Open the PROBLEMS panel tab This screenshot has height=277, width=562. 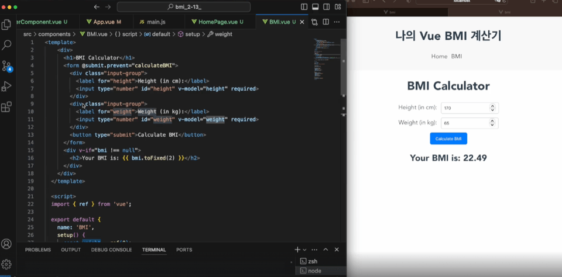pyautogui.click(x=38, y=250)
